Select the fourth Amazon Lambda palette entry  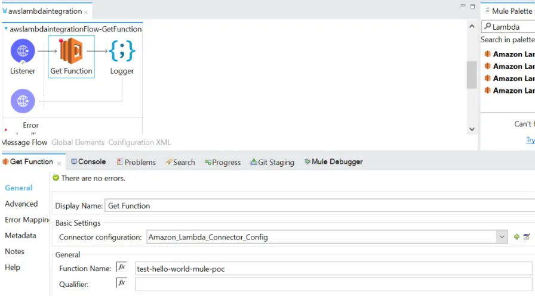[510, 91]
